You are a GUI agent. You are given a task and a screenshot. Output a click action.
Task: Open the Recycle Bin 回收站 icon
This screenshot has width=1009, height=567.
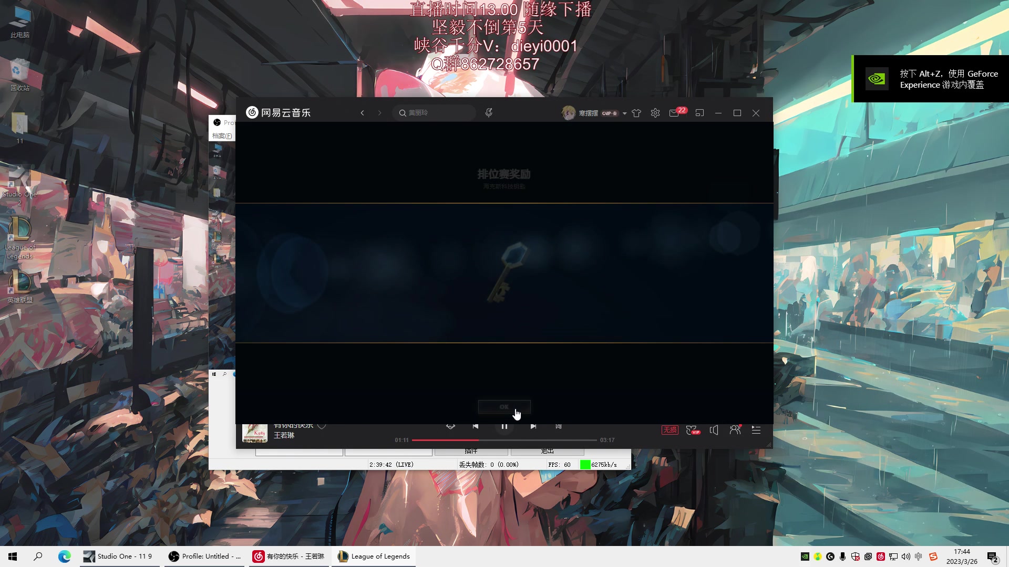click(x=20, y=76)
